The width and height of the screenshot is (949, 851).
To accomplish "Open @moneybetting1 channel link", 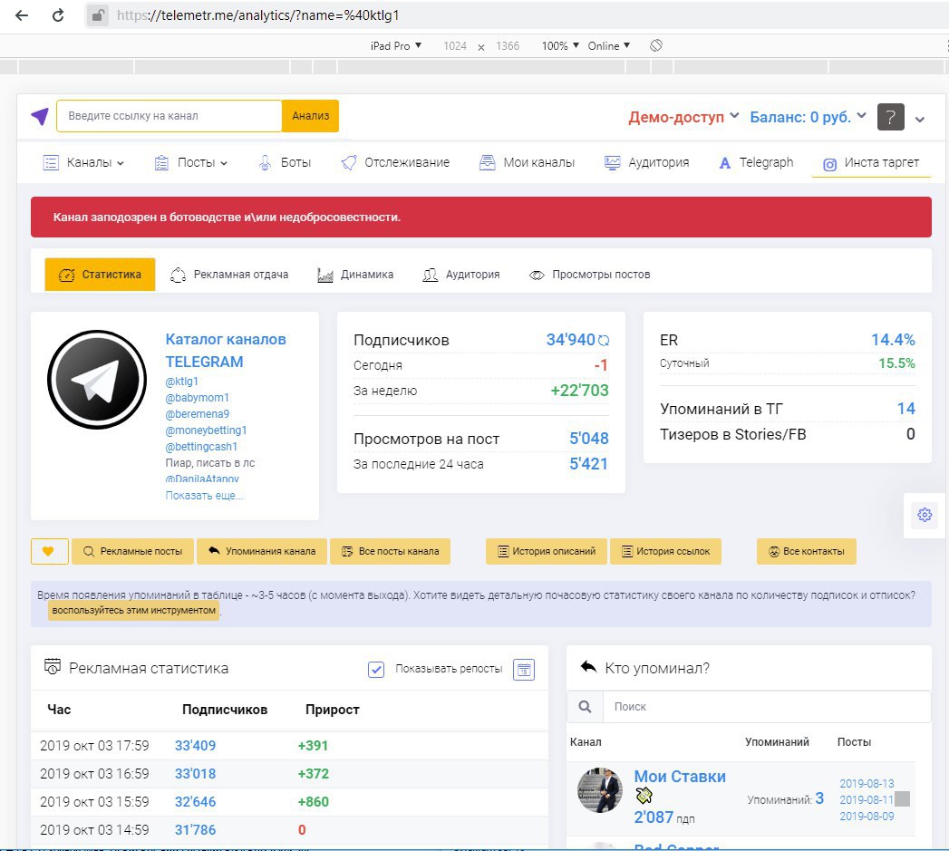I will point(206,430).
